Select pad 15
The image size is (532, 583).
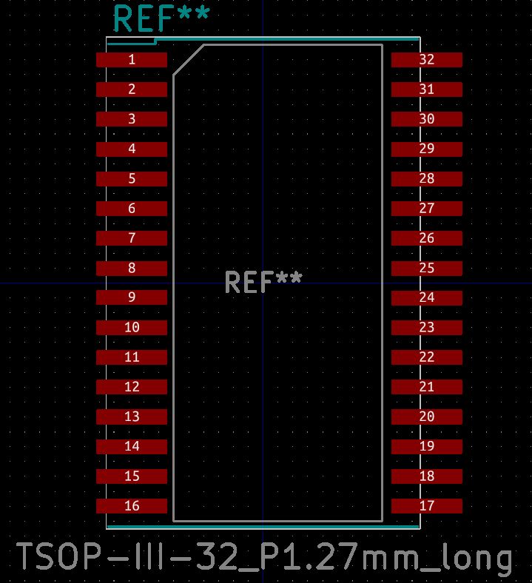[132, 476]
